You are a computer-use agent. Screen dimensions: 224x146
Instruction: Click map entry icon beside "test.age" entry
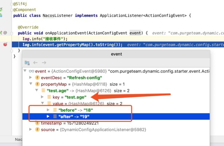[x=43, y=90]
